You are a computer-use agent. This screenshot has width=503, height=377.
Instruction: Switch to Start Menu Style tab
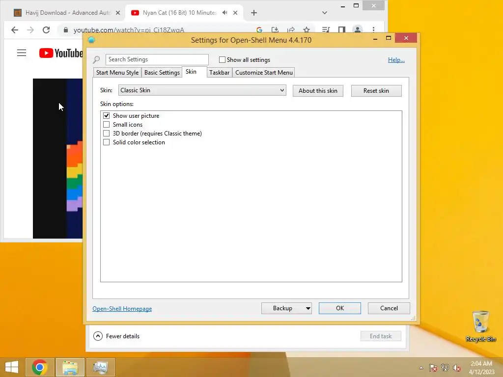pos(117,73)
